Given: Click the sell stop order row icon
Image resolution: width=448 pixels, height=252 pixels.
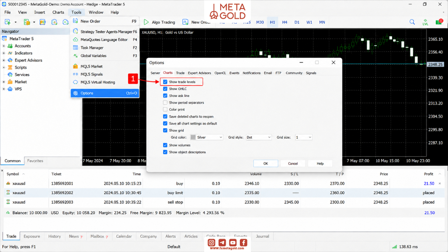Looking at the screenshot, I should tap(8, 202).
